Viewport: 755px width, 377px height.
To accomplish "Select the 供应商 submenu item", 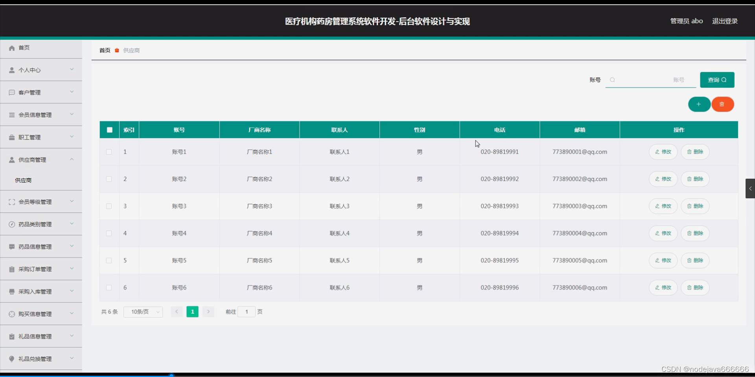I will (x=23, y=180).
